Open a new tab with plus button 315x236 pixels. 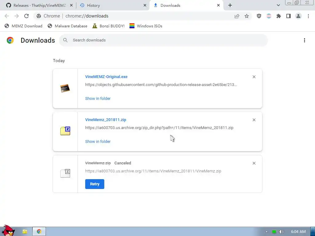click(230, 5)
